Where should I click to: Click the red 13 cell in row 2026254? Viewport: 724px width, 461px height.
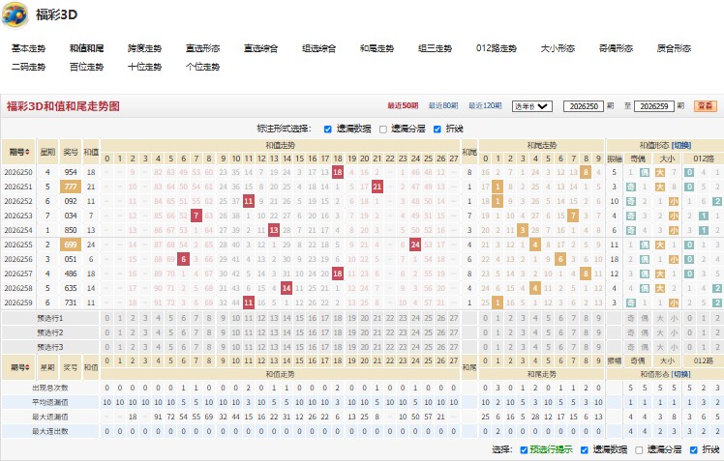pos(274,230)
